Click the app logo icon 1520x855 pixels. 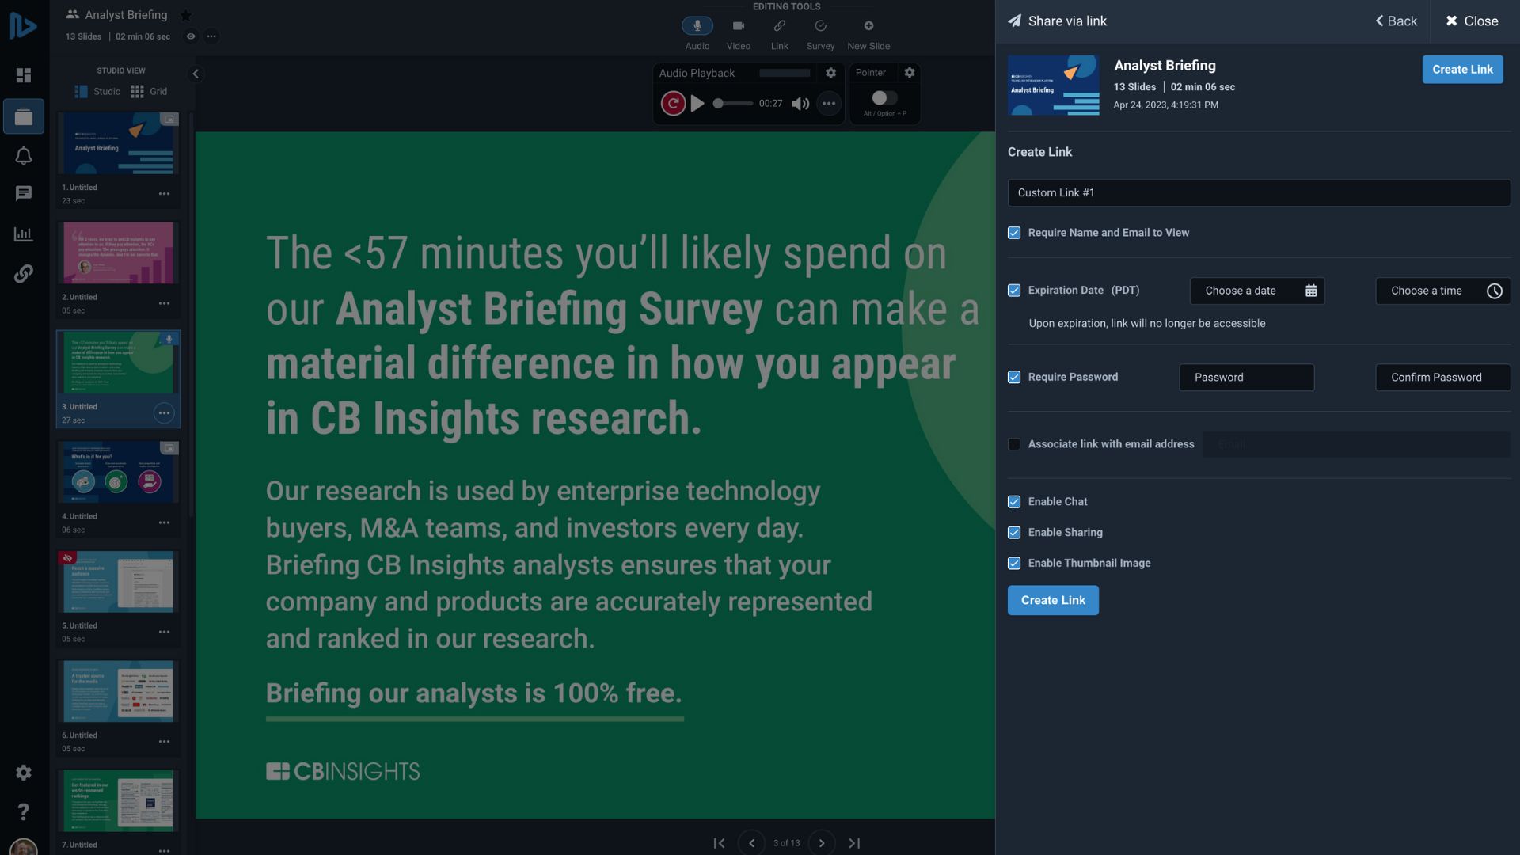click(x=23, y=25)
